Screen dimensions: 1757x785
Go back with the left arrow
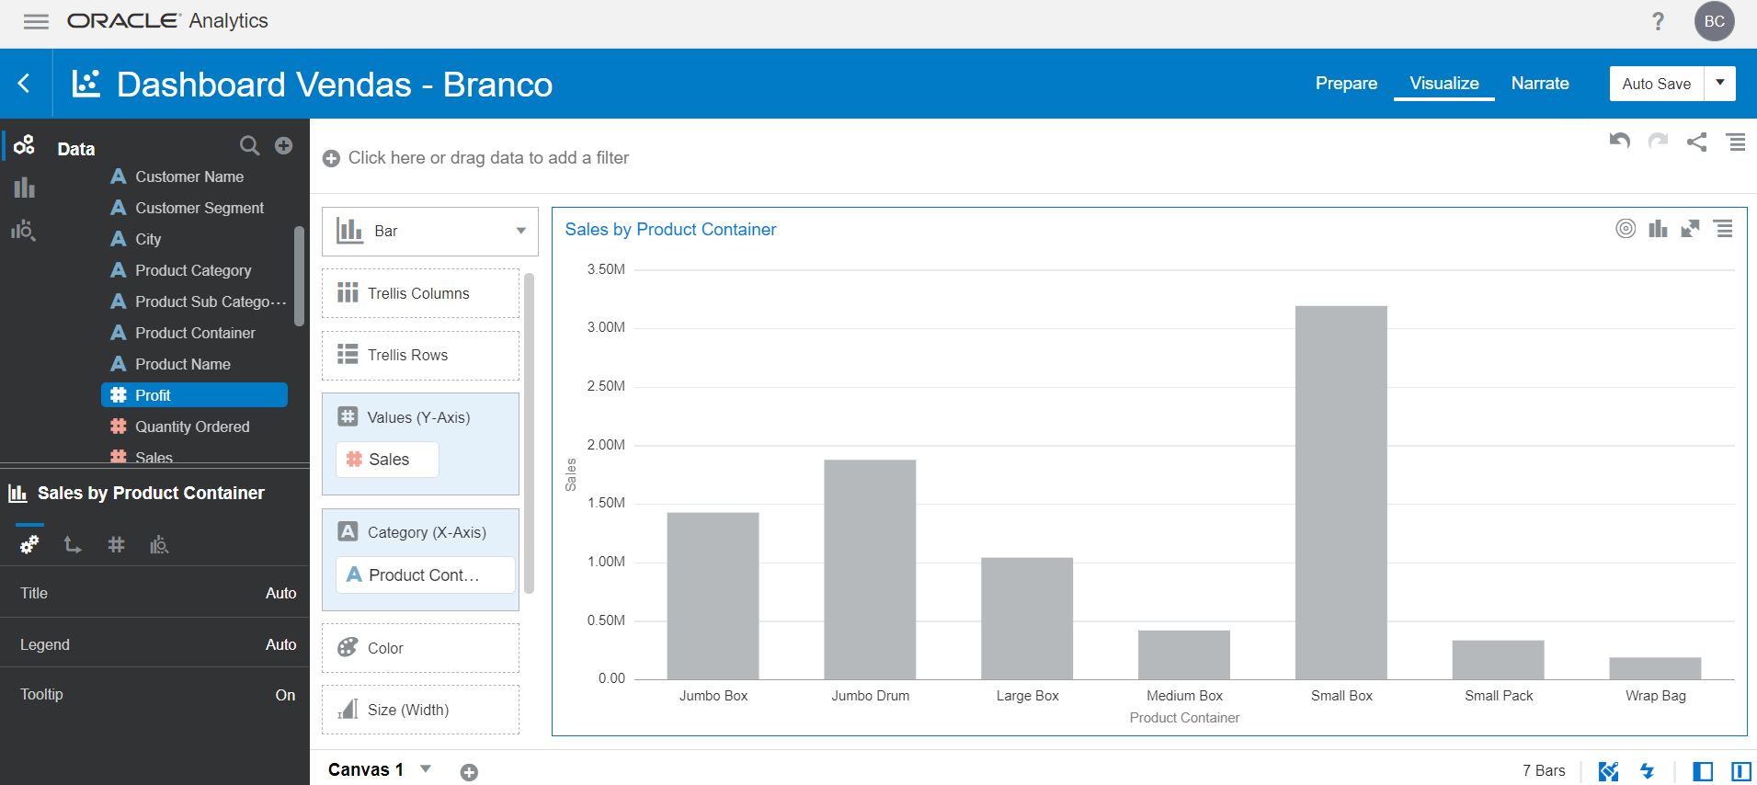(x=25, y=84)
